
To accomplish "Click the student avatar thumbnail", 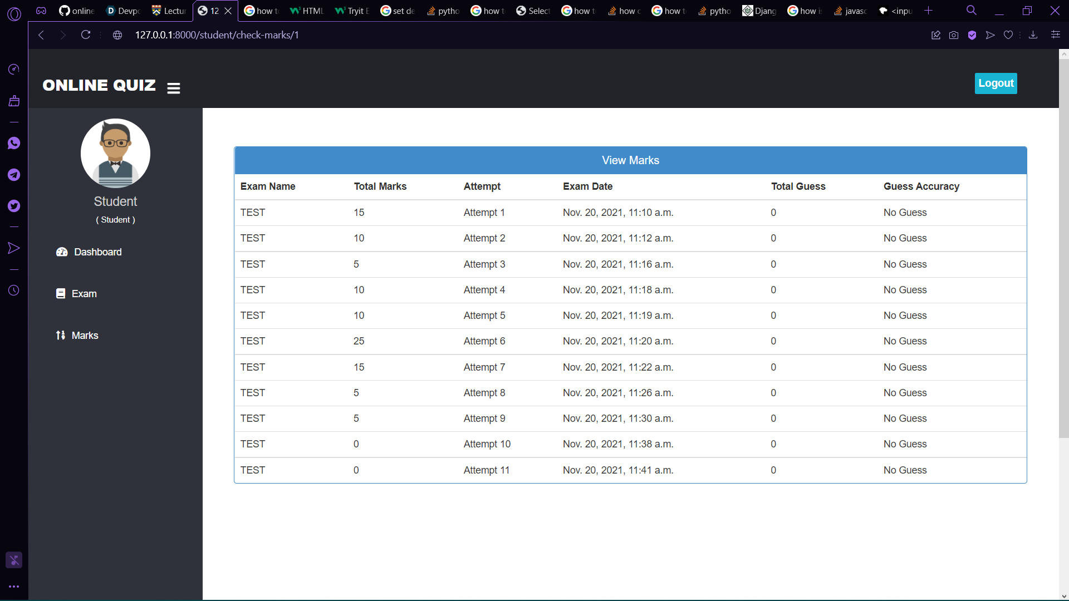I will click(x=115, y=153).
